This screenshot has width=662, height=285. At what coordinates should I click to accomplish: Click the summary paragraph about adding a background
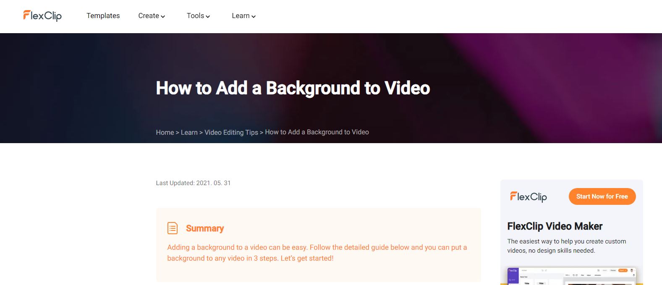317,253
